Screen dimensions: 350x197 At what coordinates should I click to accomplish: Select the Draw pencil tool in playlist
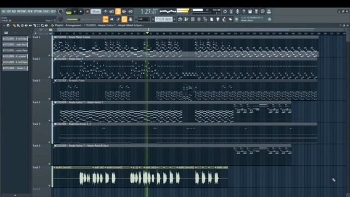[x=14, y=26]
